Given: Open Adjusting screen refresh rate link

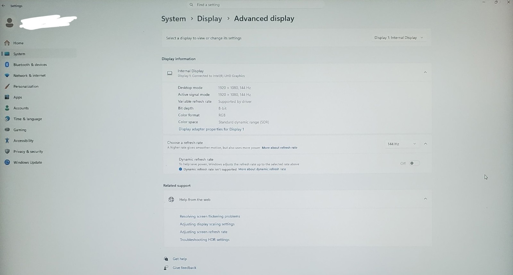Looking at the screenshot, I should point(203,232).
